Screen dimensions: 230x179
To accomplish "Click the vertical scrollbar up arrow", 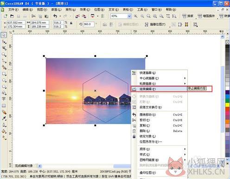I will tap(223, 37).
